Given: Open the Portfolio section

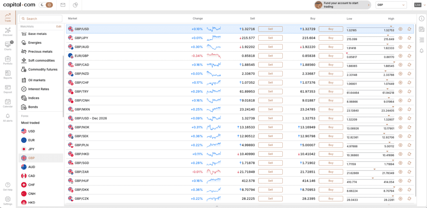Looking at the screenshot, I should (x=8, y=60).
